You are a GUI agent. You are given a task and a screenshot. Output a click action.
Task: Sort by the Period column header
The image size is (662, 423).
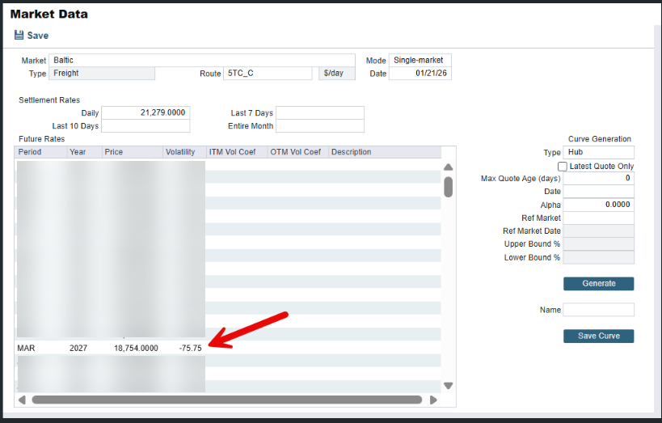(x=41, y=152)
